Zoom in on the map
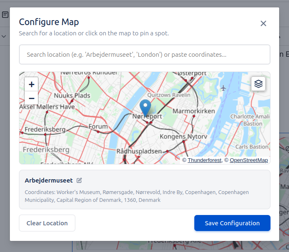Viewport: 289px width, 252px height. point(31,84)
